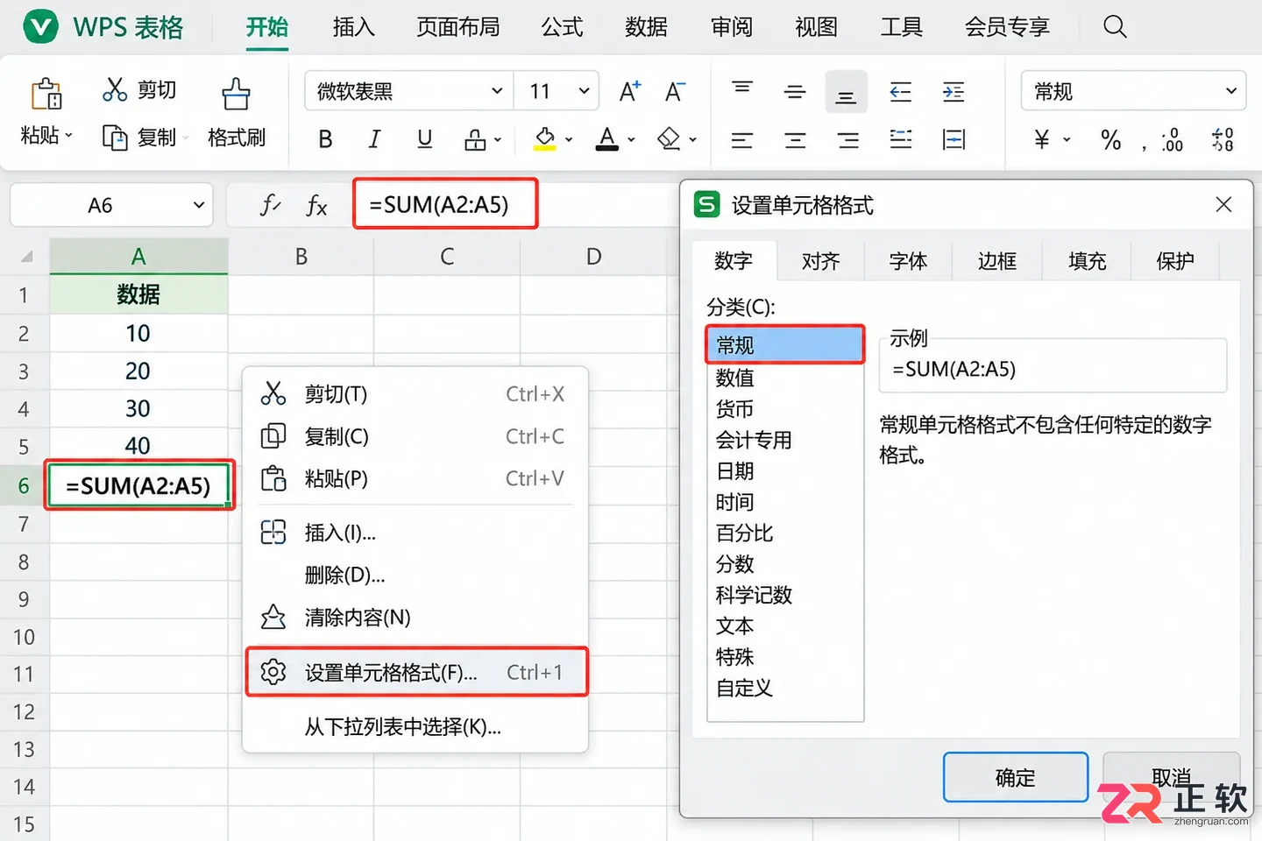Click the cell borders icon
The height and width of the screenshot is (841, 1262).
point(475,139)
